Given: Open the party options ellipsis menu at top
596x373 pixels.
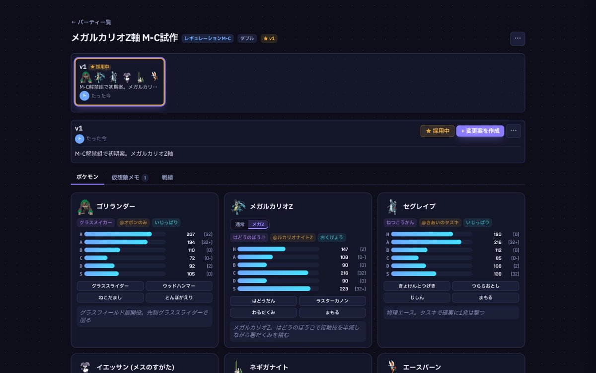Looking at the screenshot, I should [518, 38].
